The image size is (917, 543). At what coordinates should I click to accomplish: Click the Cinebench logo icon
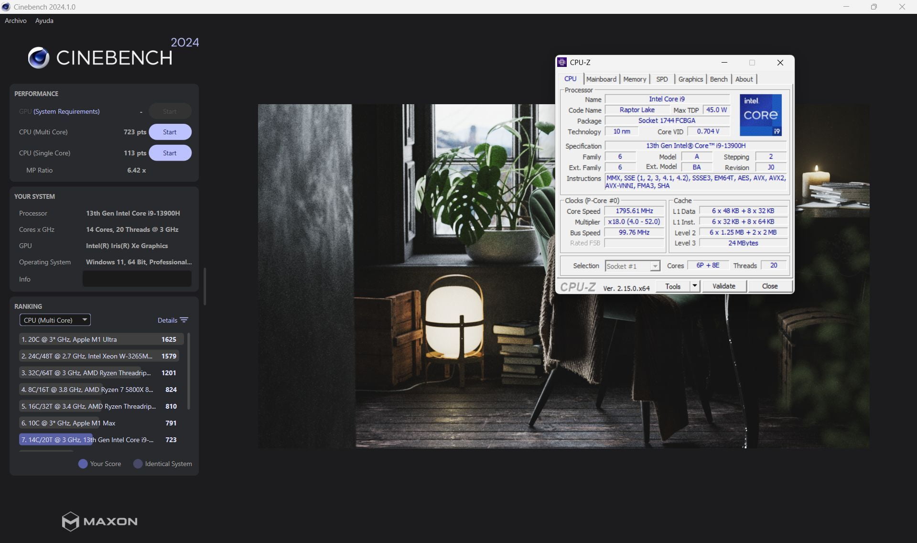pos(39,58)
